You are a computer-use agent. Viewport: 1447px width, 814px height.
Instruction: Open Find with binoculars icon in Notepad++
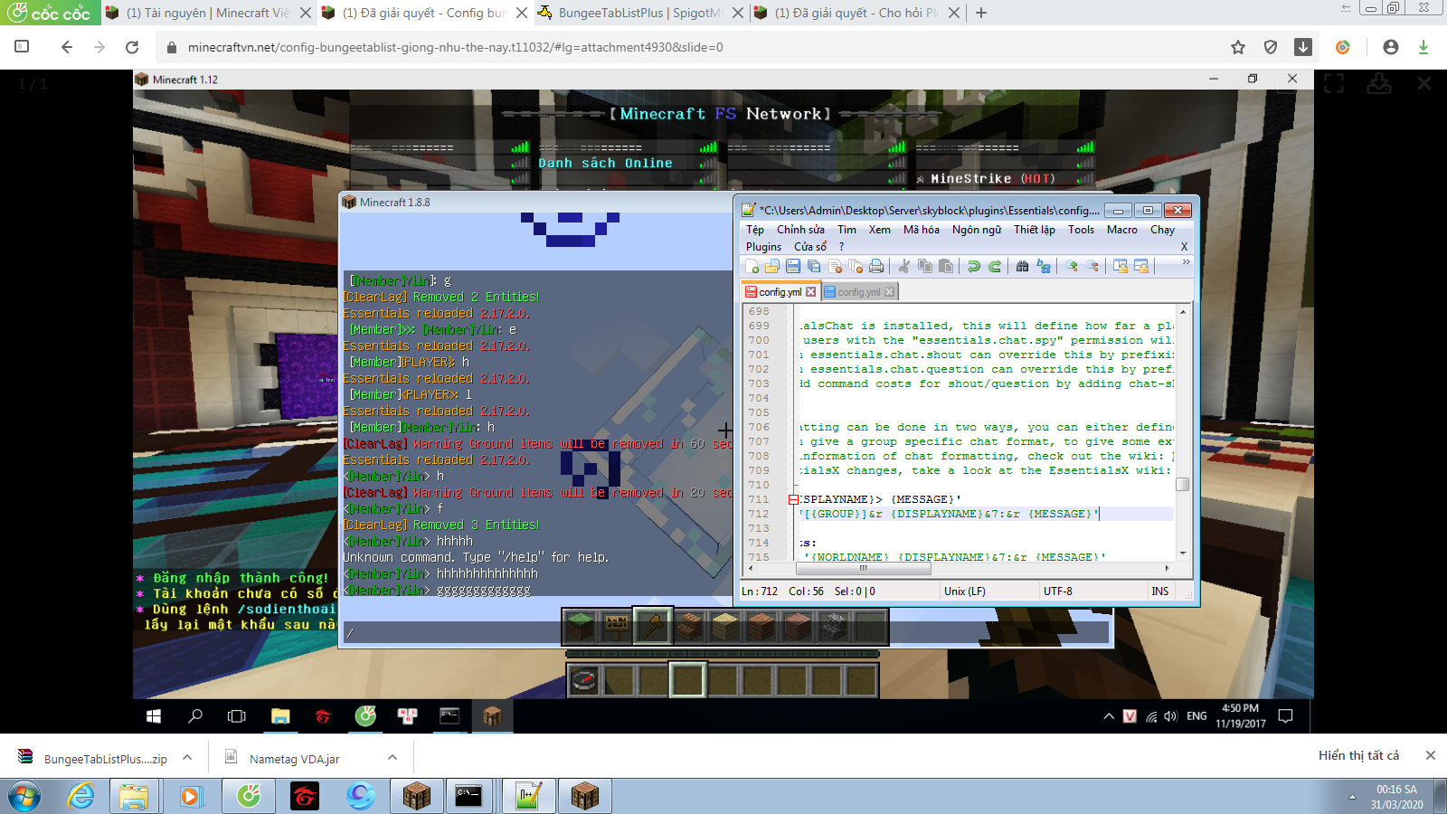[x=1022, y=266]
